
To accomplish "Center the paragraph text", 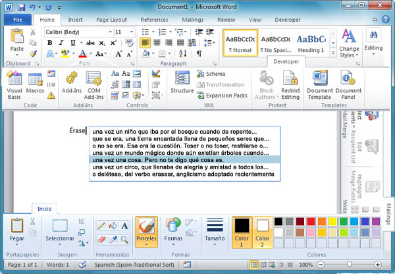I will (x=157, y=43).
